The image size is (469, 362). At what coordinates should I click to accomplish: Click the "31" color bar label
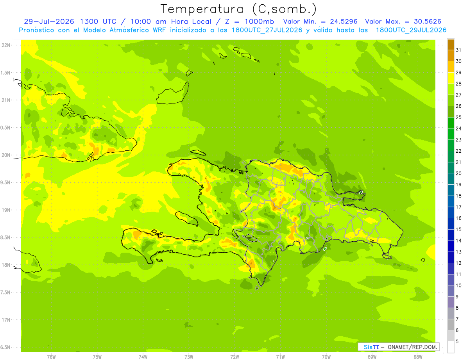[x=458, y=50]
